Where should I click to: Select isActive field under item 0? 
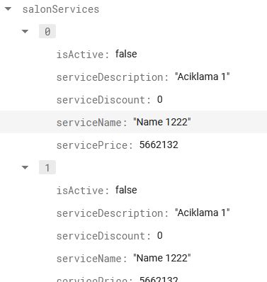(x=83, y=55)
